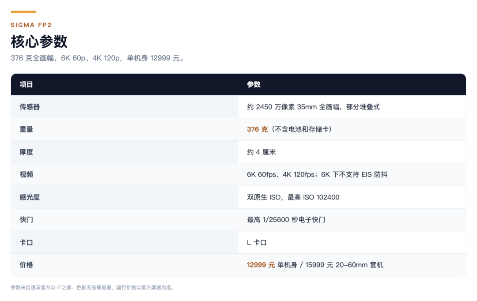This screenshot has height=301, width=477.
Task: Click the text（不含电池和存储卡）
Action: click(302, 129)
